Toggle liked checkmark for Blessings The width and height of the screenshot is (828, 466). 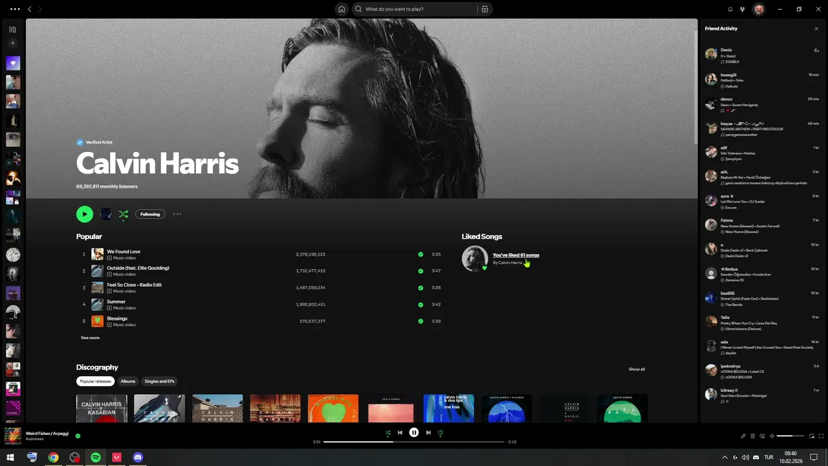420,321
